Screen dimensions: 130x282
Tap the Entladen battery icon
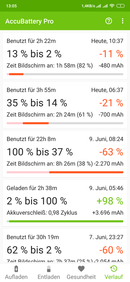[x=49, y=269]
